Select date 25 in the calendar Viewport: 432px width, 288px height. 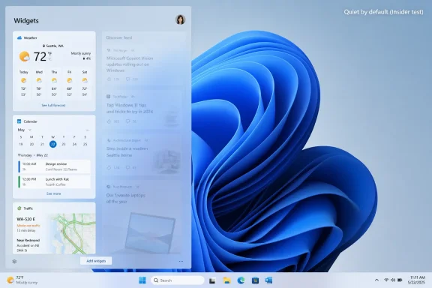tap(85, 144)
